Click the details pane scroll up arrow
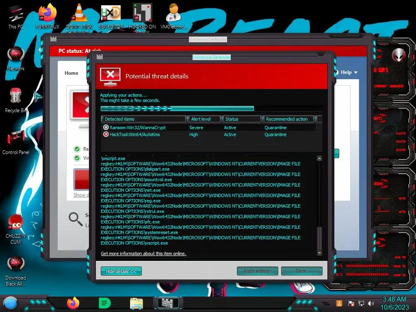 [x=319, y=158]
